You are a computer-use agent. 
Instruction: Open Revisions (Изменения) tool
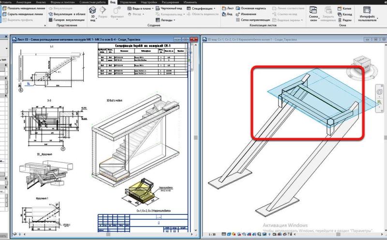point(246,14)
